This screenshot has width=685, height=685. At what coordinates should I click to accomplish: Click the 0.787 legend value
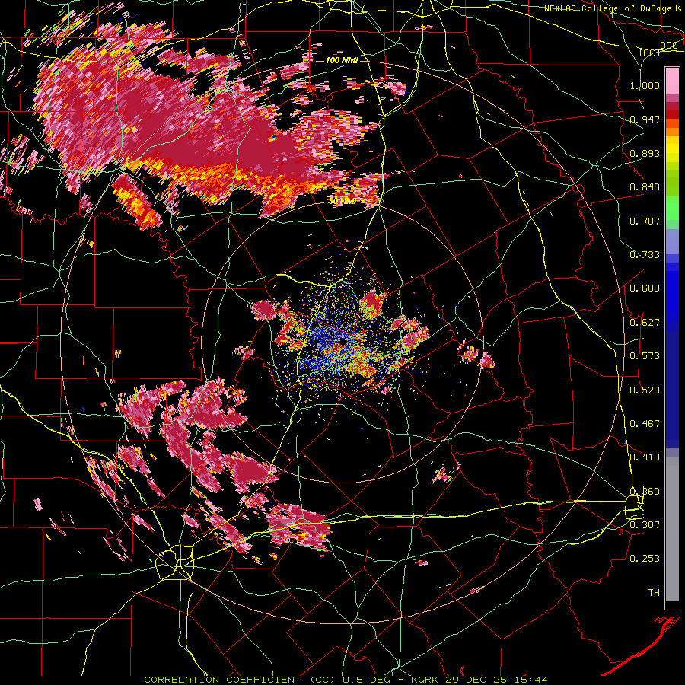click(x=645, y=221)
